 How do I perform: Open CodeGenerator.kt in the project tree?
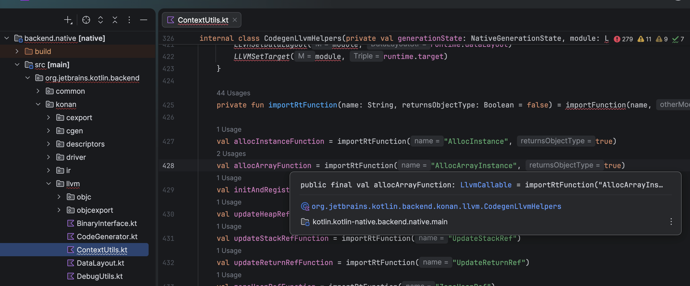107,237
